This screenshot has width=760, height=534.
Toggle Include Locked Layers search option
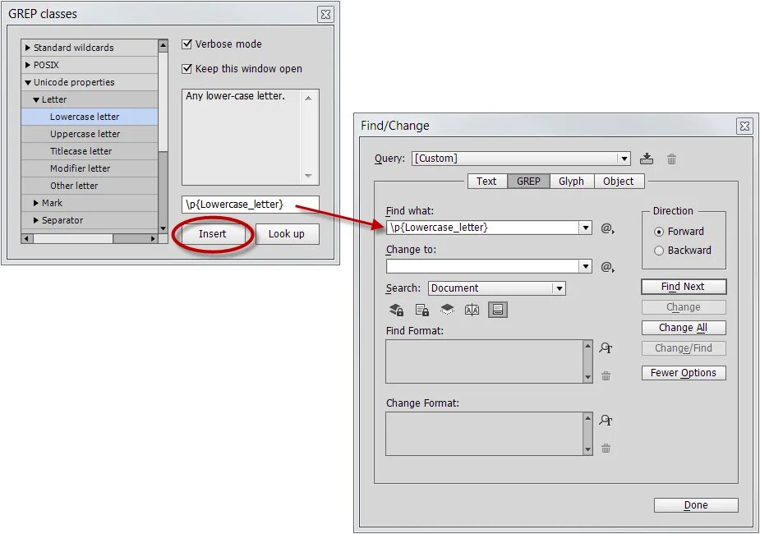click(x=397, y=310)
